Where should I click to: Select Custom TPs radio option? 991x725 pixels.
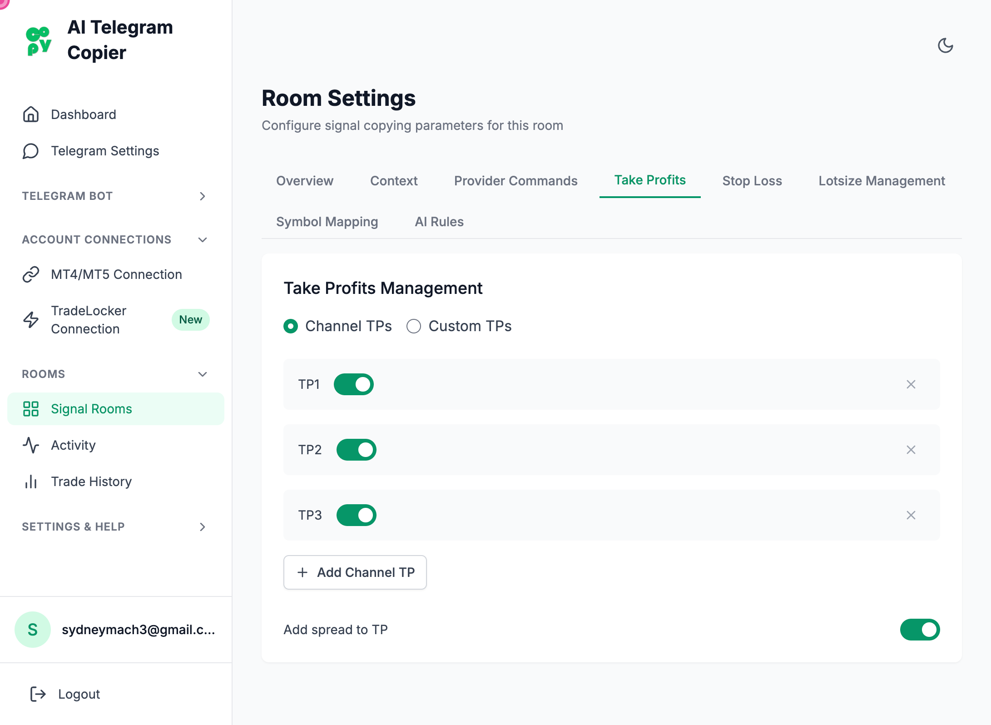(x=414, y=326)
